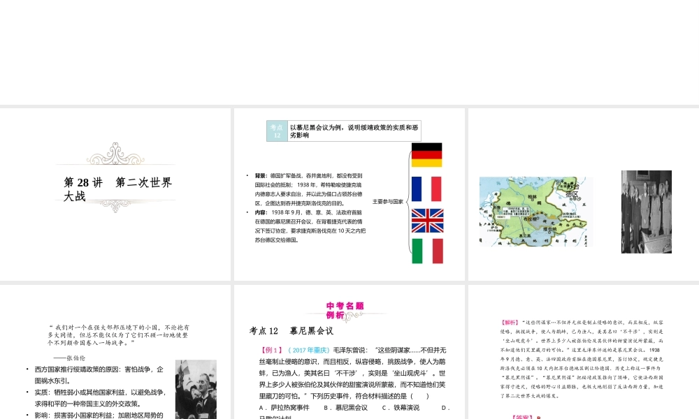Click the 【解析】 label
699x419 pixels.
pos(510,323)
